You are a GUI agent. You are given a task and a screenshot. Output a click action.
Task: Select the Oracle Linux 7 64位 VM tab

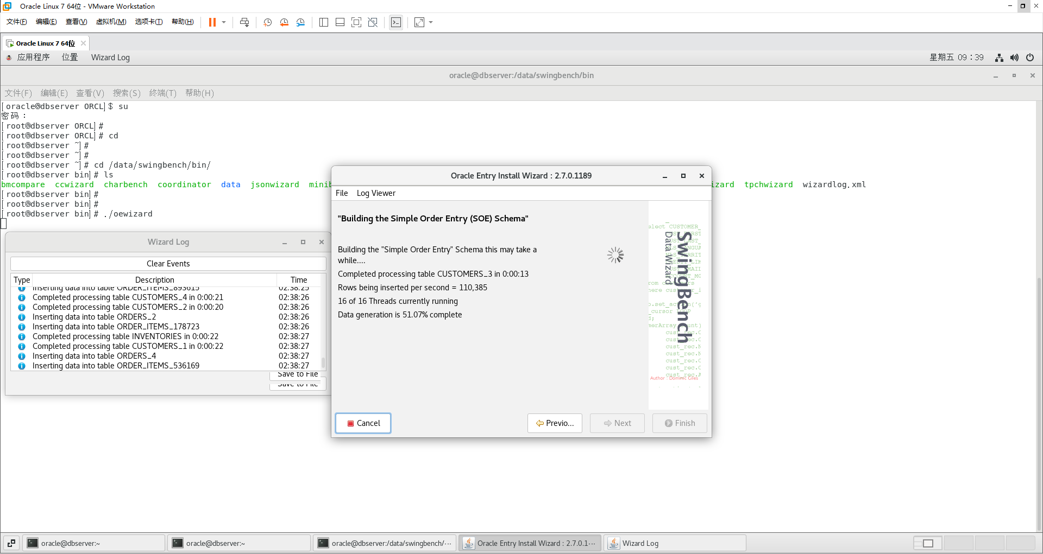45,43
